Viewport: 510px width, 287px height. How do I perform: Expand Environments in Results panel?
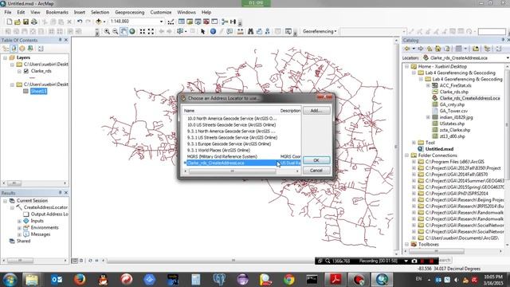click(x=19, y=228)
